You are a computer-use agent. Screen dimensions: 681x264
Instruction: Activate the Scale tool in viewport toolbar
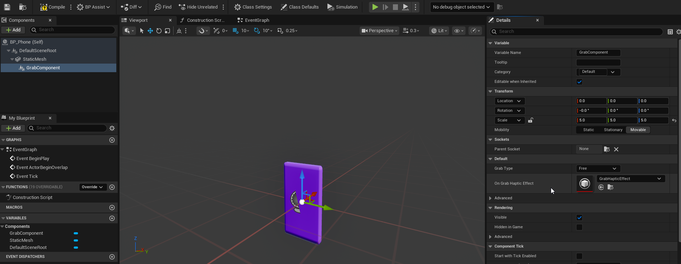pos(167,31)
